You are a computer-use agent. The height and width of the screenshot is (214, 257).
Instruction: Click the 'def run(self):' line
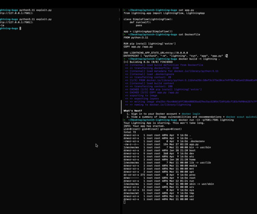140,22
